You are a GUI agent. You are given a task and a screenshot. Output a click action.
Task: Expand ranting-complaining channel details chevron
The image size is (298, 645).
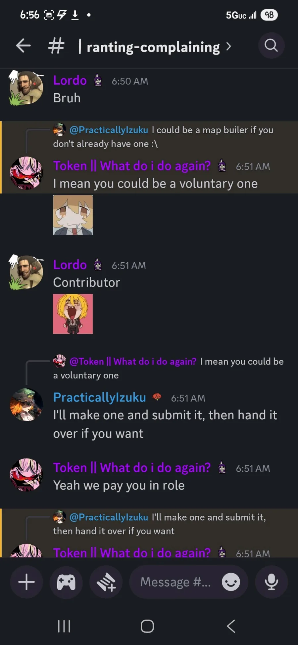coord(228,47)
